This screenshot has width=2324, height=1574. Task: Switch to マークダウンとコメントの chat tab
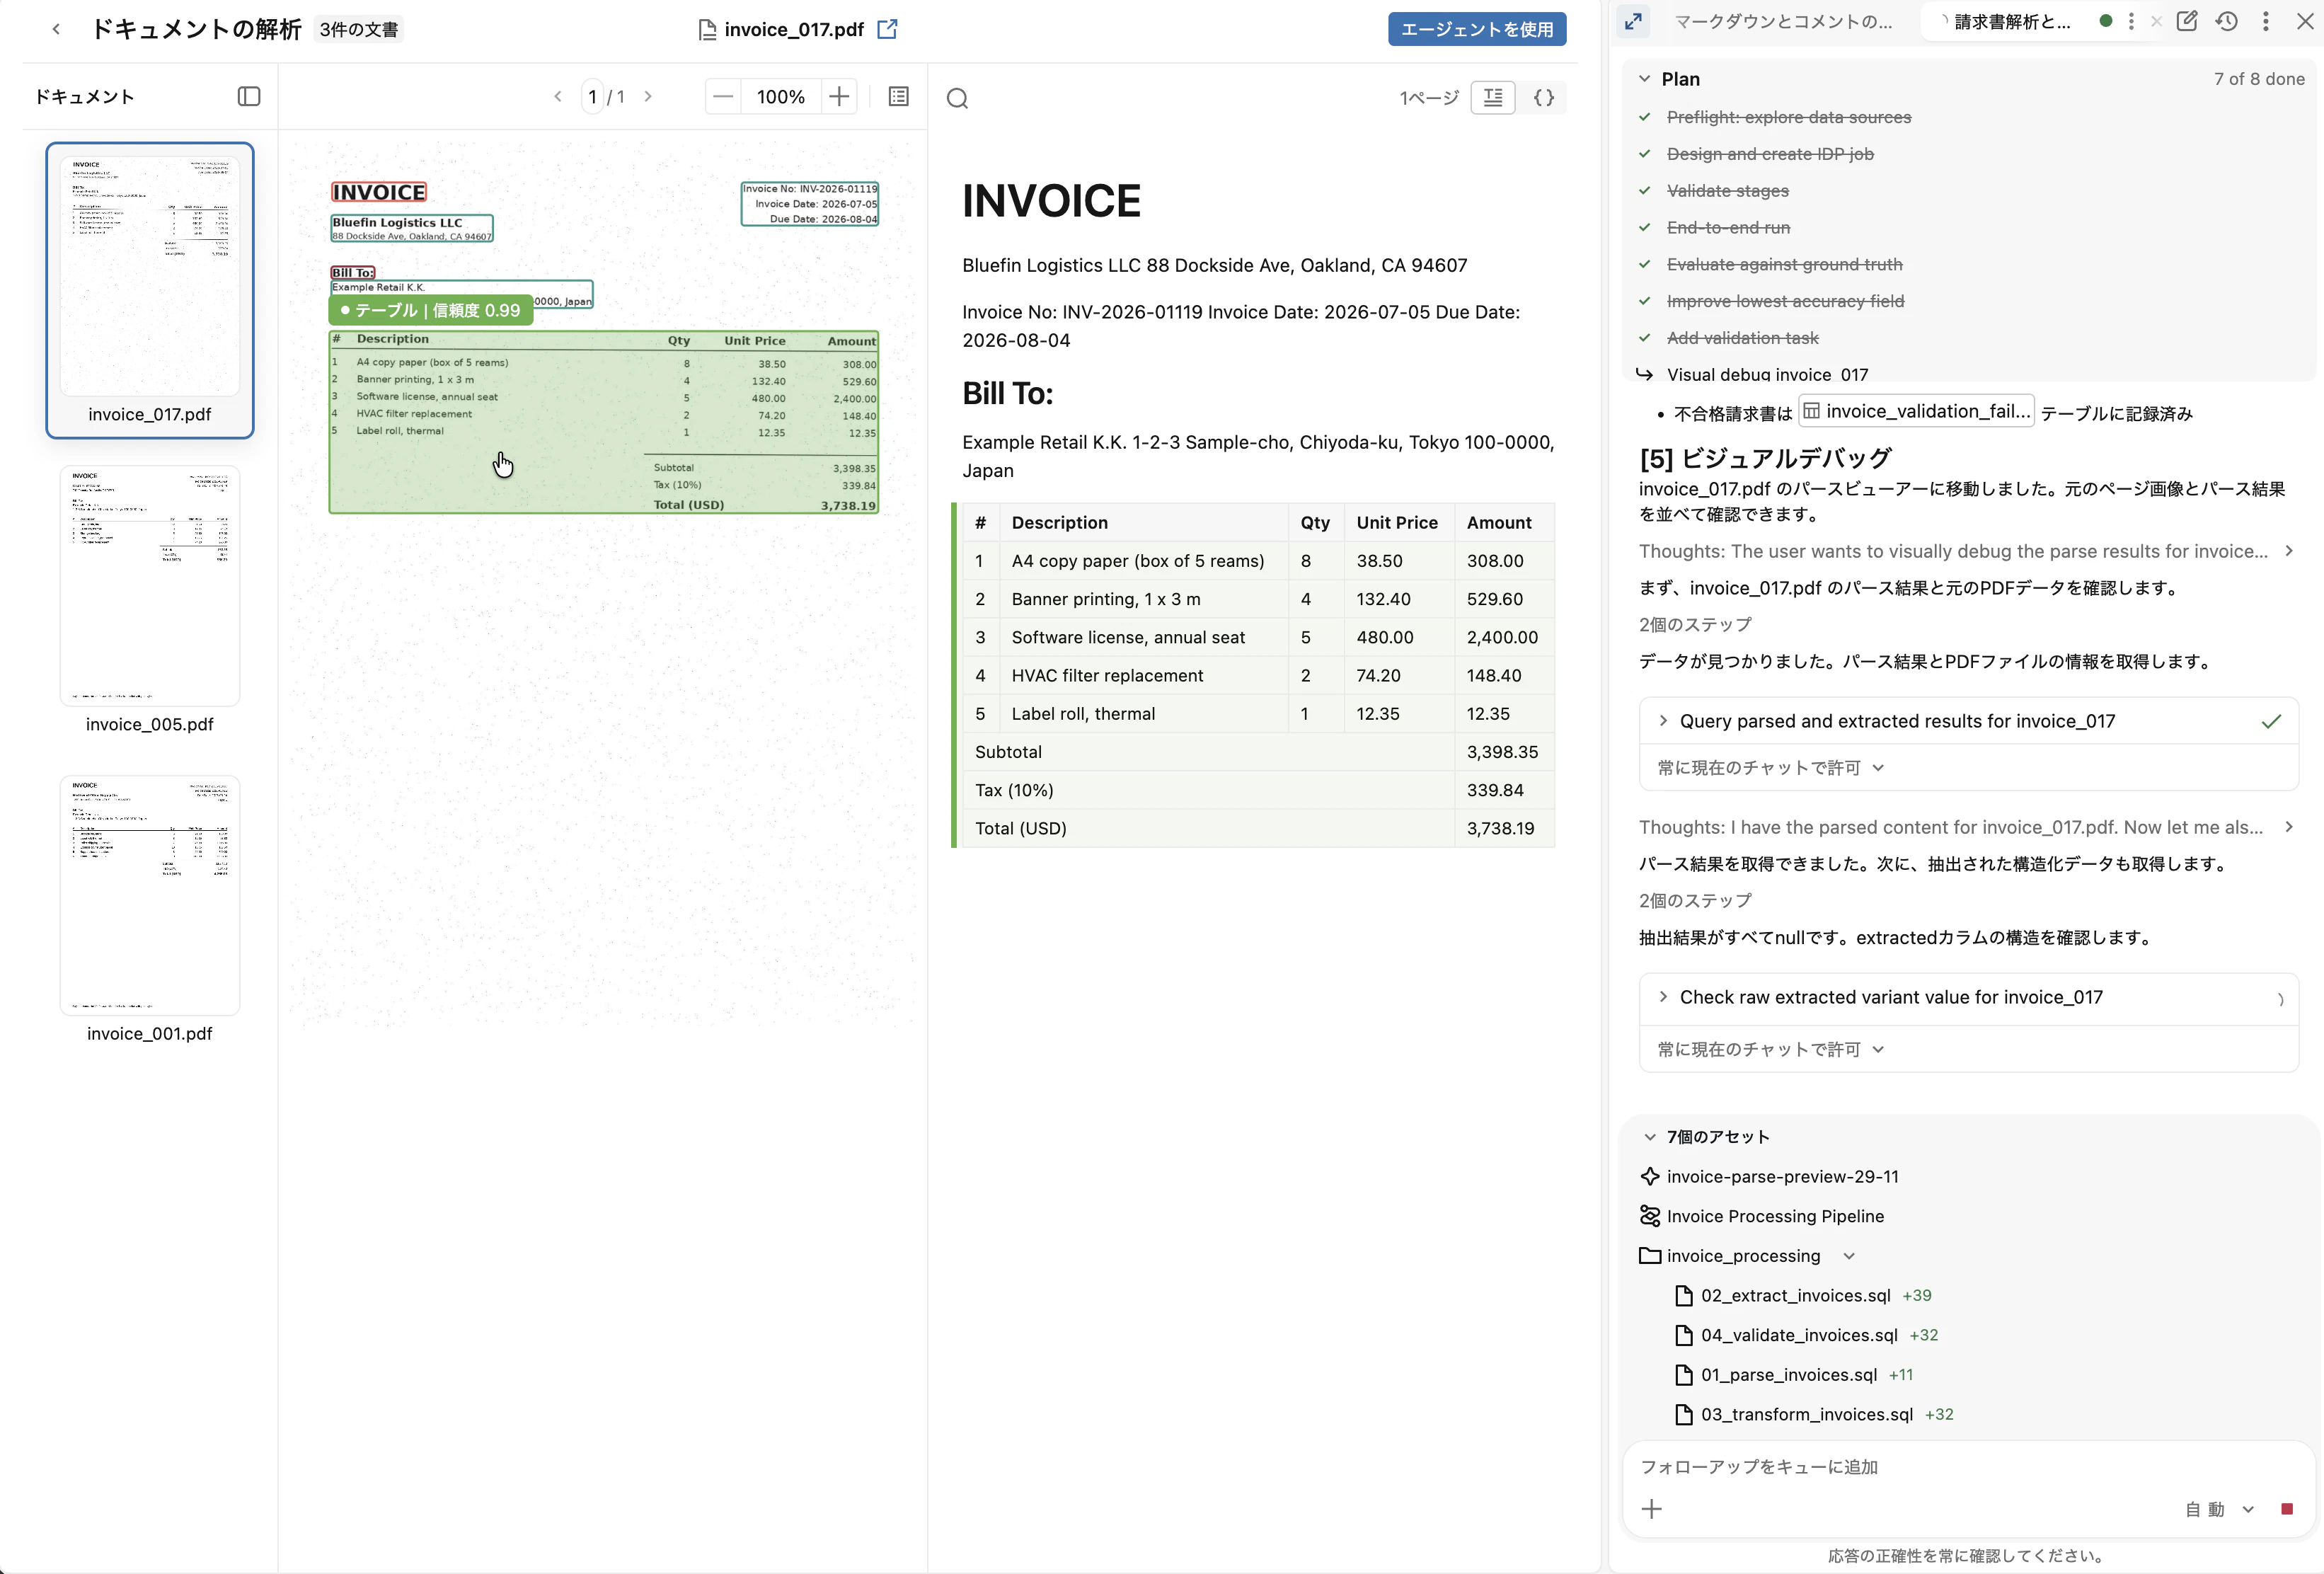1783,21
